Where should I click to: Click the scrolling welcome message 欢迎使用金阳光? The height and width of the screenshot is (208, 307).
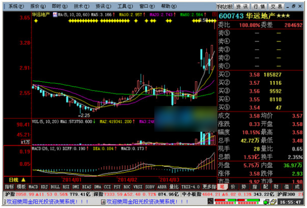coord(41,202)
